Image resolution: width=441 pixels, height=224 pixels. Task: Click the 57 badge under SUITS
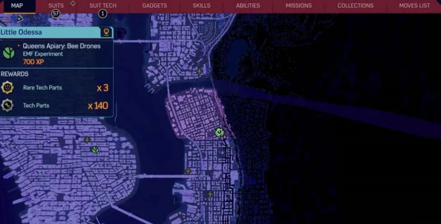click(55, 13)
